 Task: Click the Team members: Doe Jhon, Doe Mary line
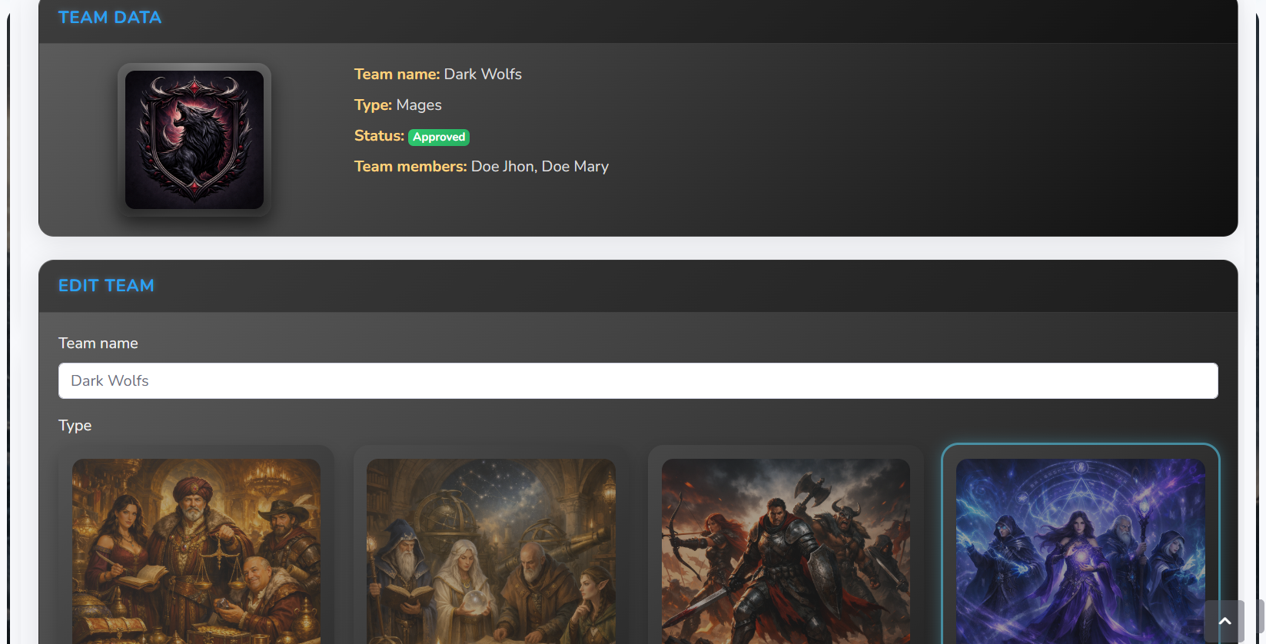[x=481, y=166]
